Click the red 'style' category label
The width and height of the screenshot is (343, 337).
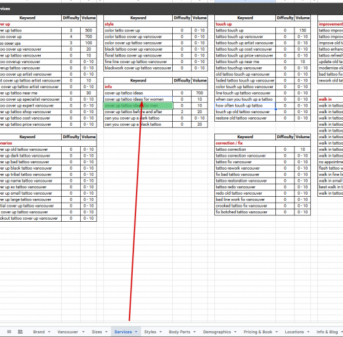tap(109, 24)
